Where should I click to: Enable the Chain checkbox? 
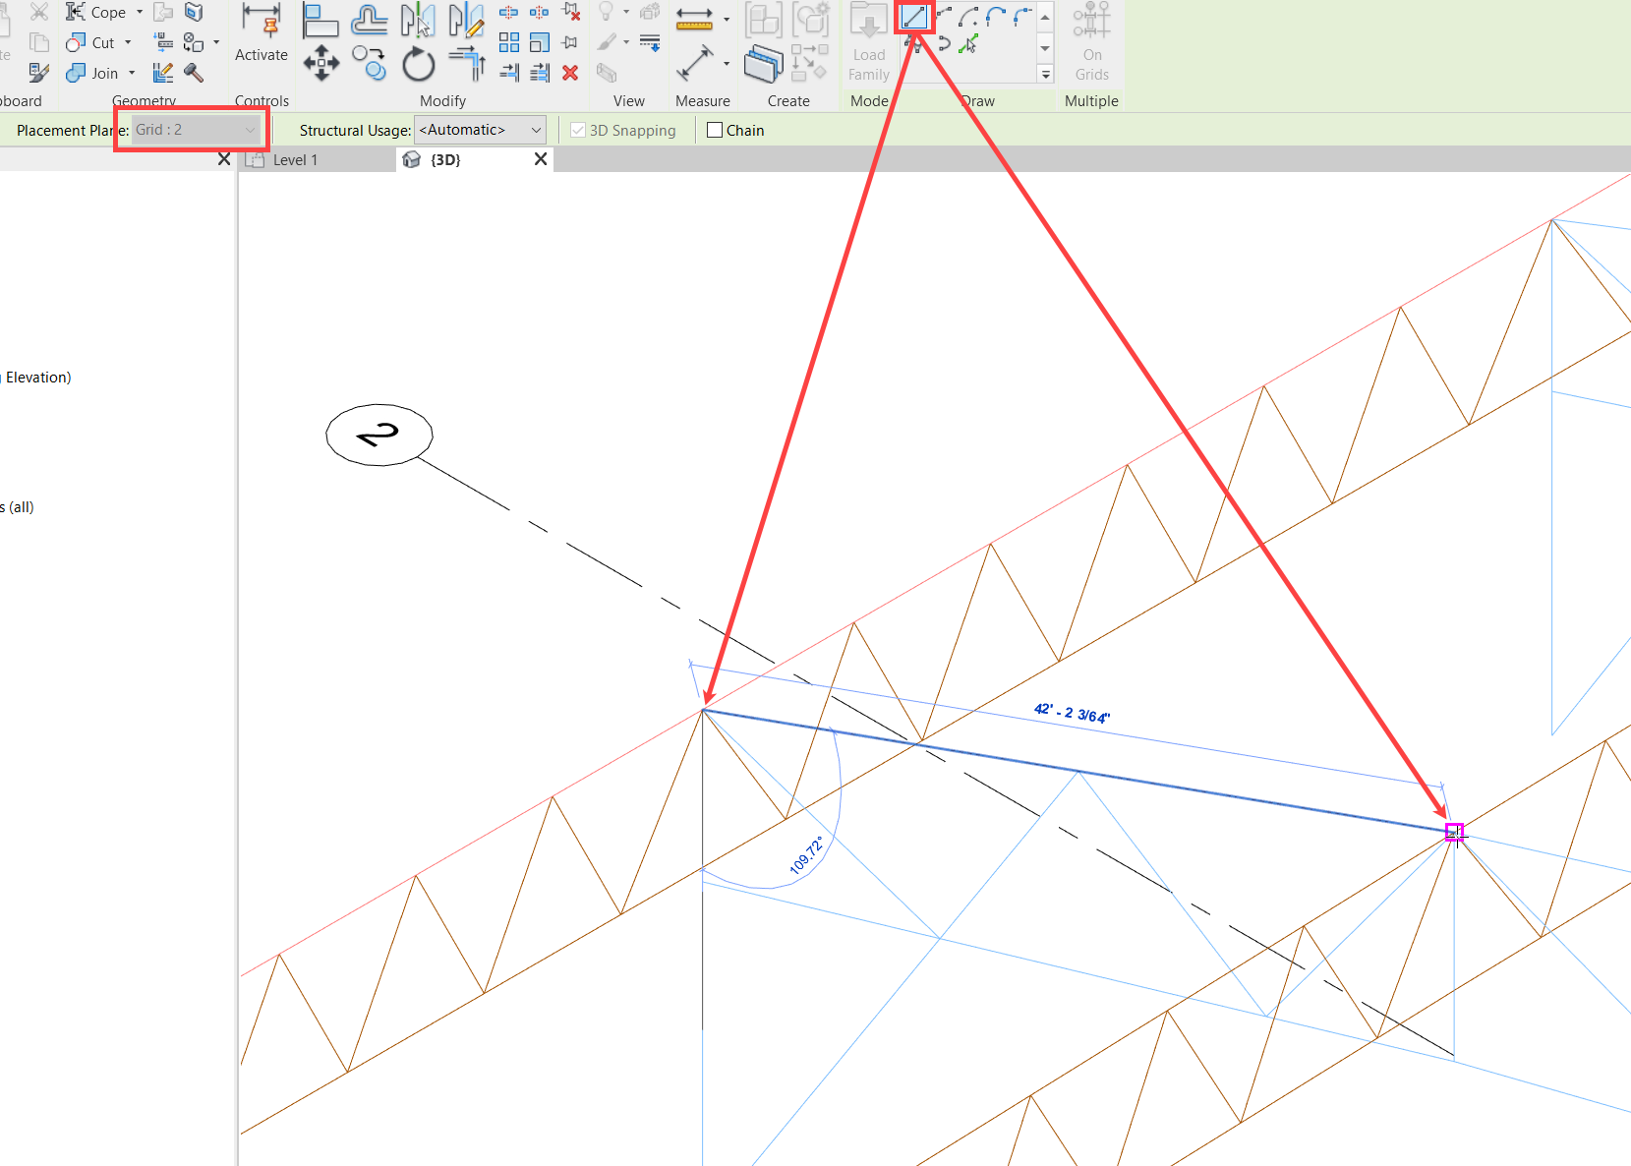714,129
